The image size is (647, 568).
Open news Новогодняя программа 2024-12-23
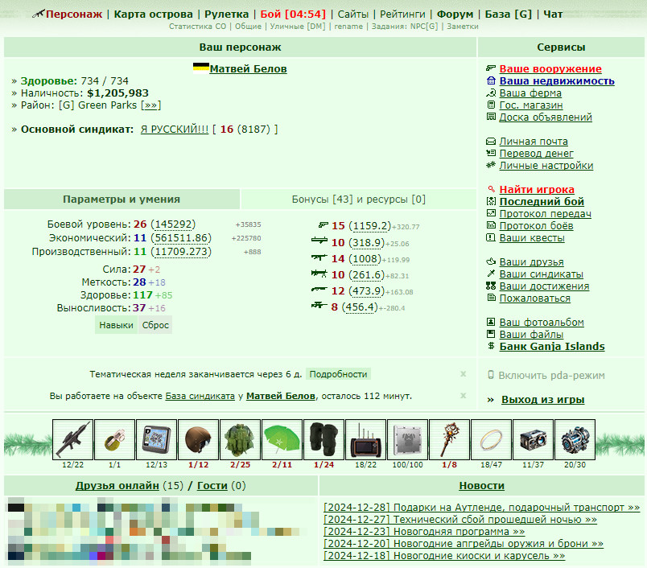click(424, 531)
